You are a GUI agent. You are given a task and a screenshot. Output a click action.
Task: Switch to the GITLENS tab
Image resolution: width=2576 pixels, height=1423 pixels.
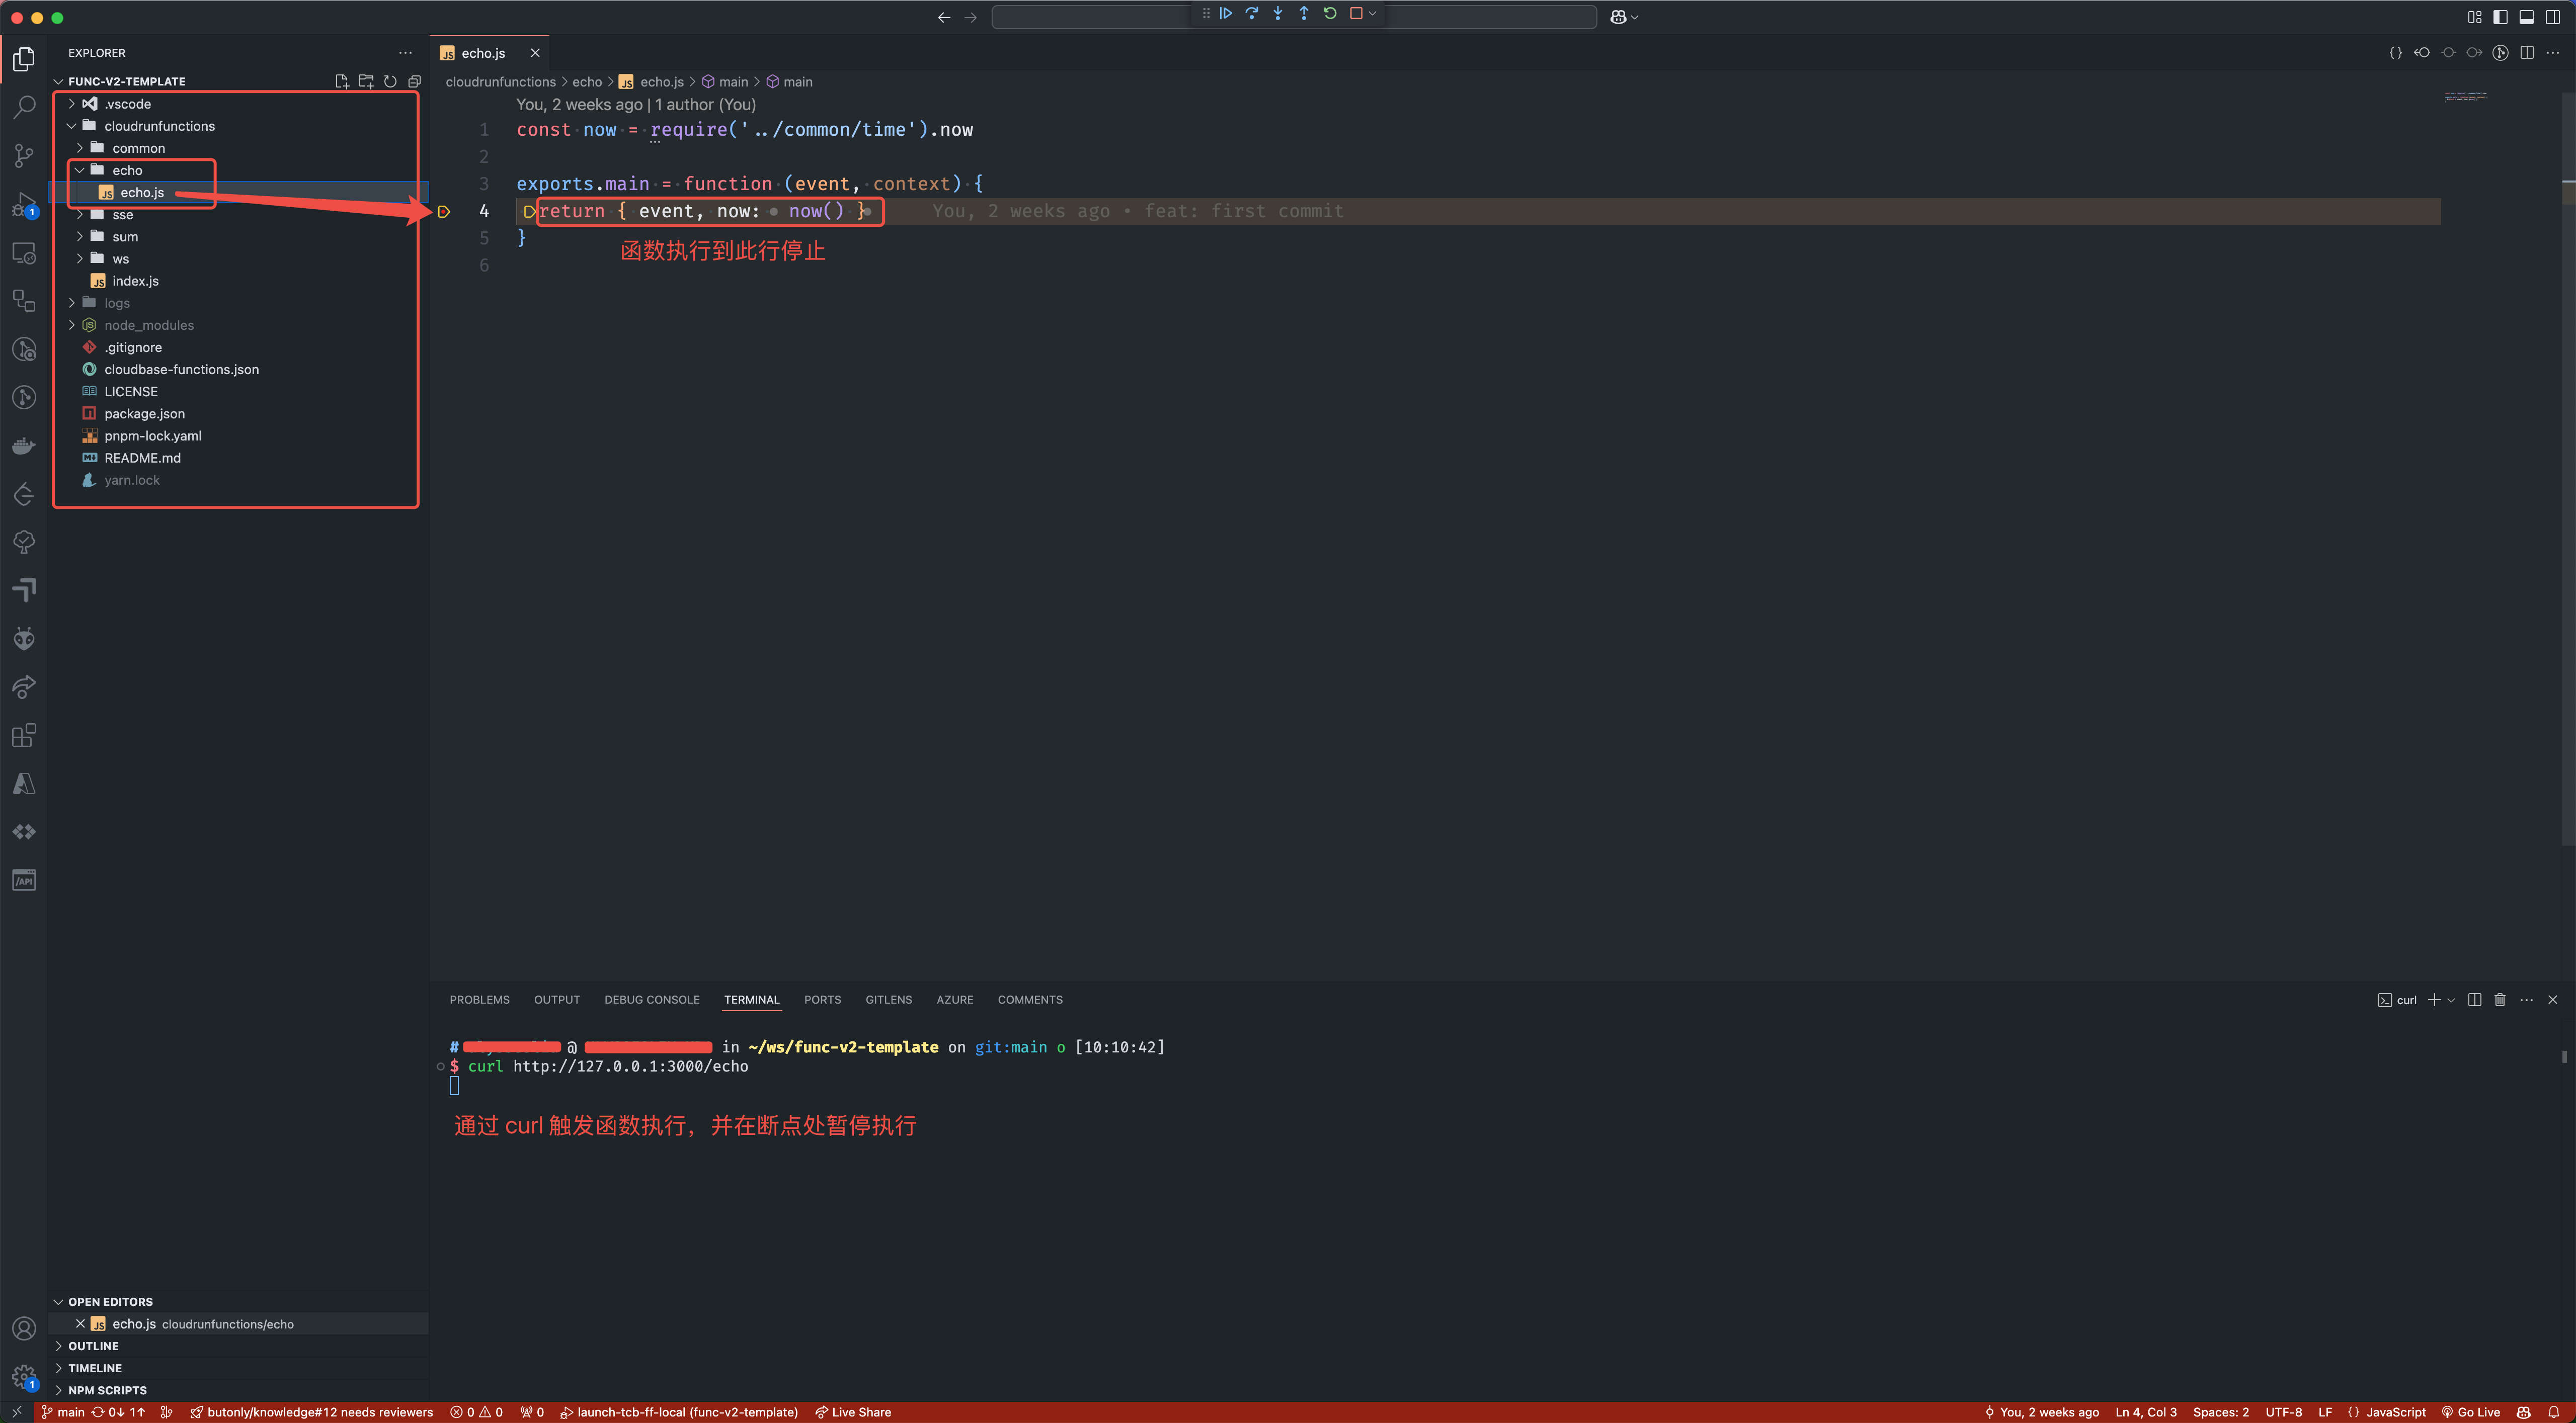(888, 999)
